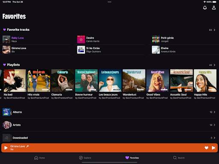219x164 pixels.
Task: Open the Artists row label
Action: 17,125
